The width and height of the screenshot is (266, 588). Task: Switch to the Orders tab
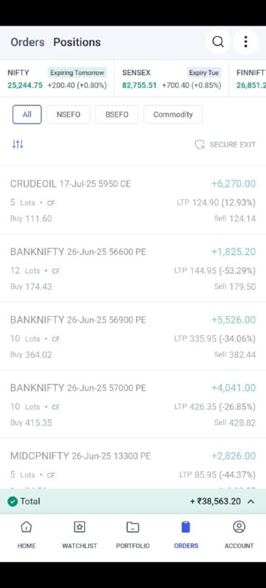click(x=27, y=42)
